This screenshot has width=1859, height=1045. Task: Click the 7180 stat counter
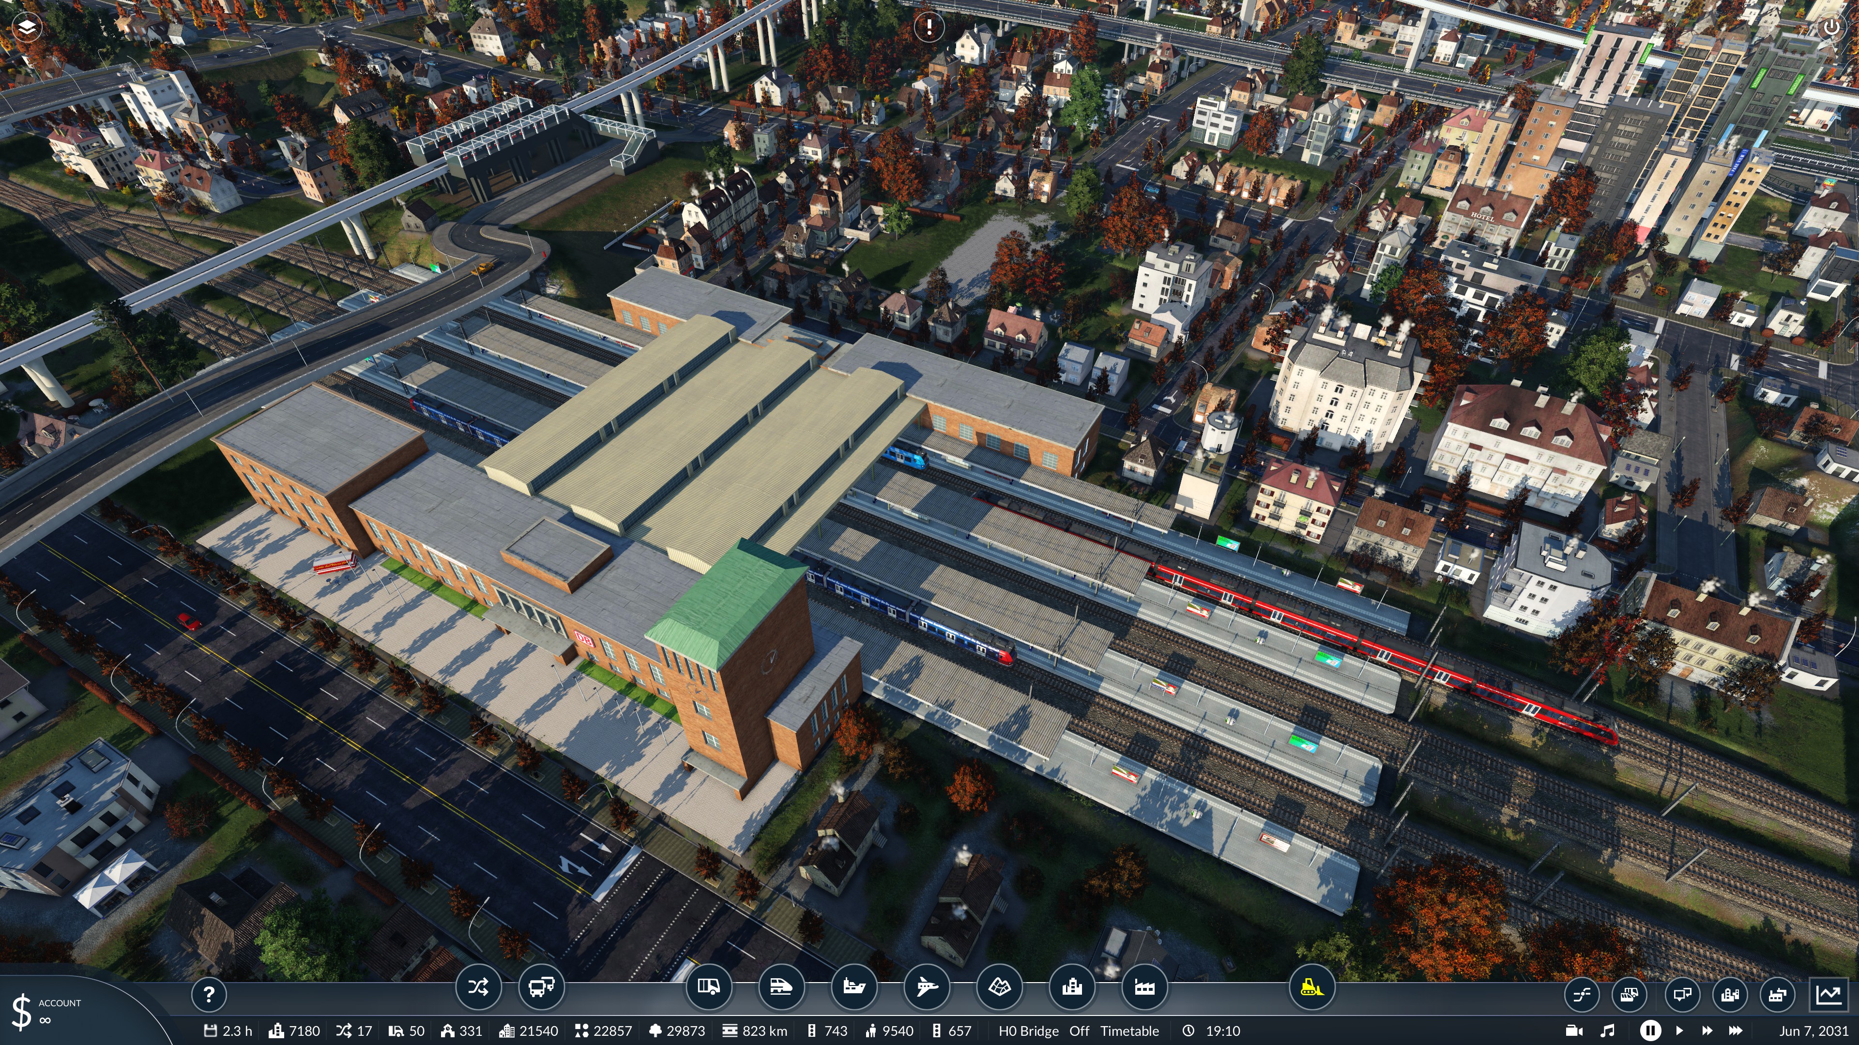294,1030
